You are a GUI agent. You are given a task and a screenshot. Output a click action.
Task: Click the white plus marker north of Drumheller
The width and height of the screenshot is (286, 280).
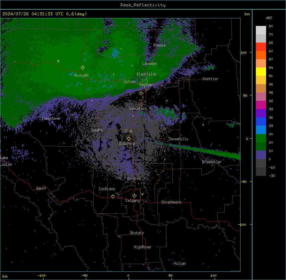[203, 125]
